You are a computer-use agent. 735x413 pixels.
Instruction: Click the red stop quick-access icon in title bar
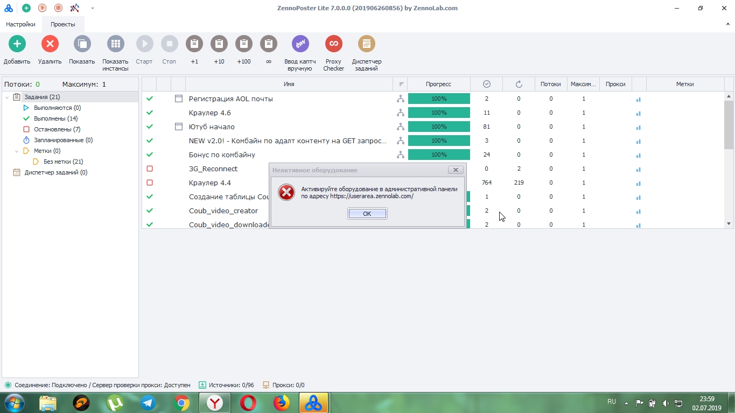tap(58, 8)
